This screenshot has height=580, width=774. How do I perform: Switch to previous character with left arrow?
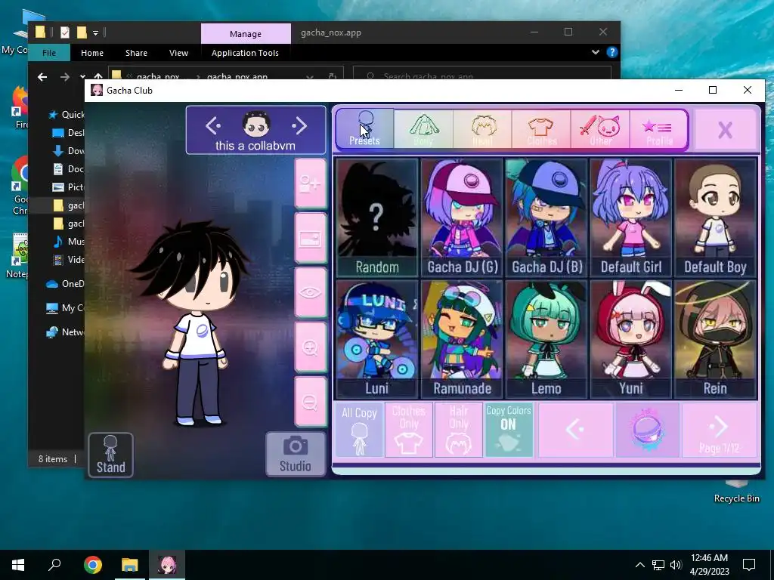pos(213,126)
